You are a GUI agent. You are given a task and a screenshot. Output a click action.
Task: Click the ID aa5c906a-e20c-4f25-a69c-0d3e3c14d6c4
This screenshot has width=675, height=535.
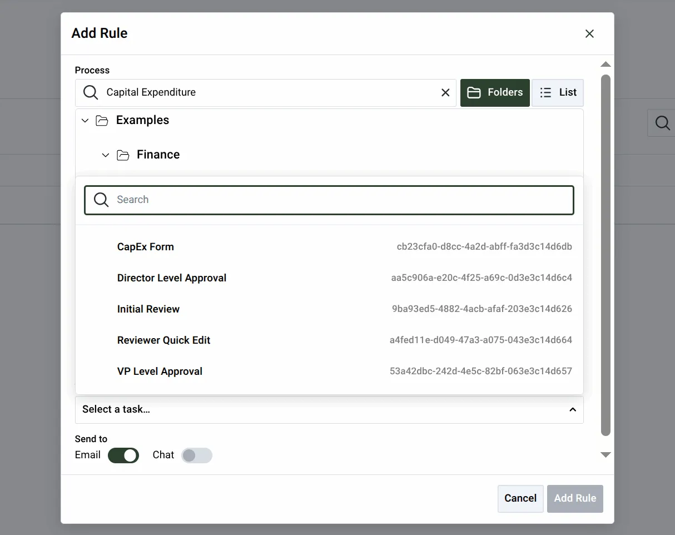482,278
